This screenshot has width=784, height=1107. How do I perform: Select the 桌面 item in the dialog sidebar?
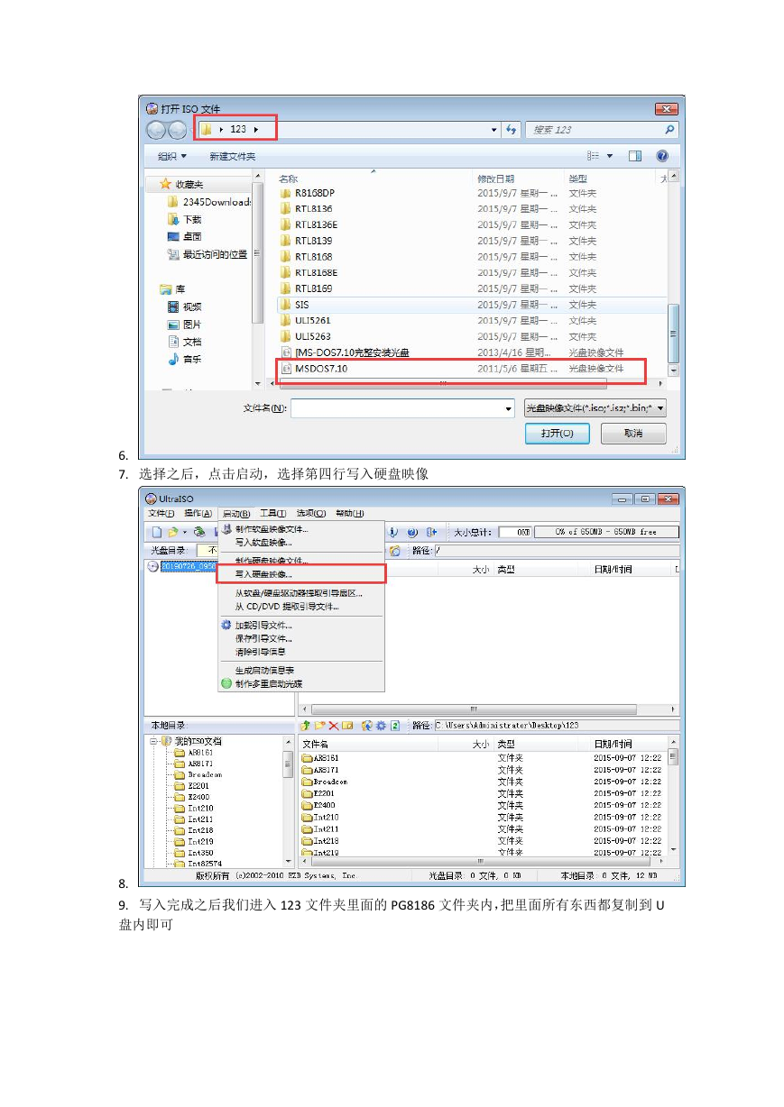(184, 237)
